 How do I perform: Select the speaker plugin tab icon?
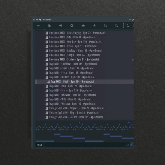61,25
